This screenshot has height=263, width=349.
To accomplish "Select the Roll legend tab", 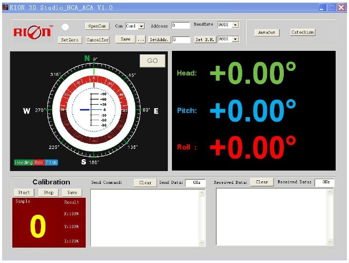I will (38, 162).
